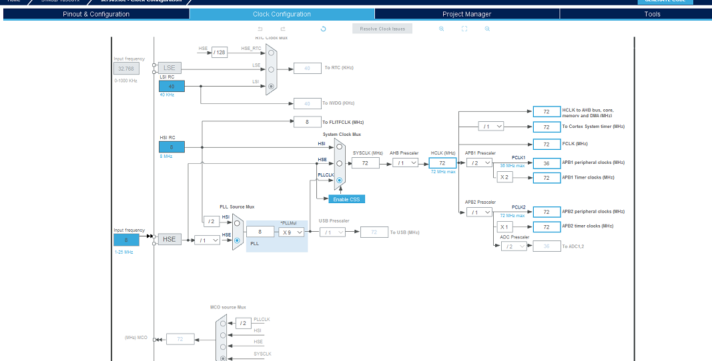Open the APB1 Prescaler dropdown
Viewport: 712px width, 361px height.
pyautogui.click(x=480, y=163)
